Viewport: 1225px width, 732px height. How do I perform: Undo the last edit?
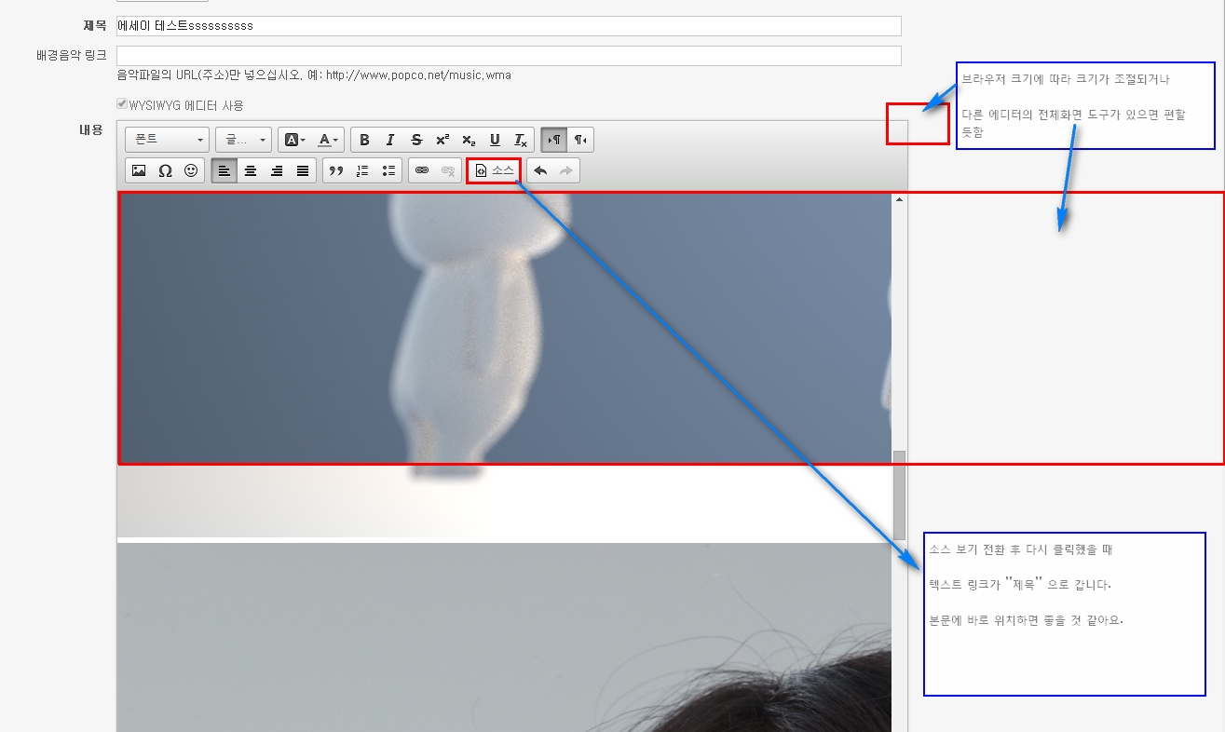point(540,170)
